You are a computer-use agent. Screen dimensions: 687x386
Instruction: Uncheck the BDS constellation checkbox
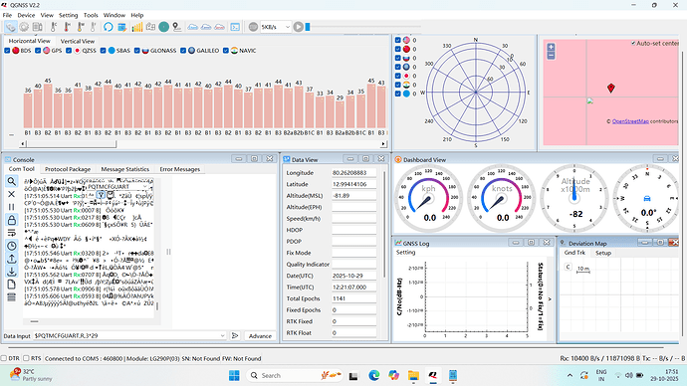pyautogui.click(x=7, y=51)
